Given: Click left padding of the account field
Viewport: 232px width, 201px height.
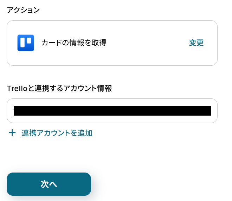Looking at the screenshot, I should click(x=10, y=111).
